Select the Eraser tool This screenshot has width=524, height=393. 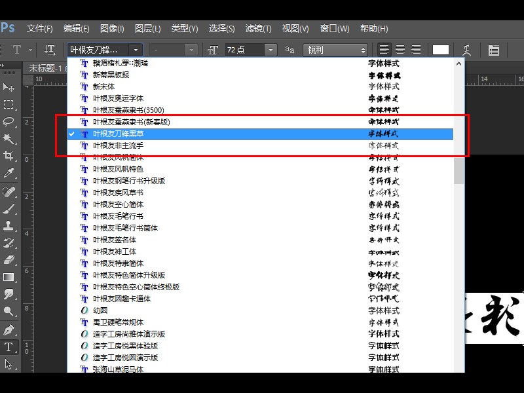click(x=9, y=260)
